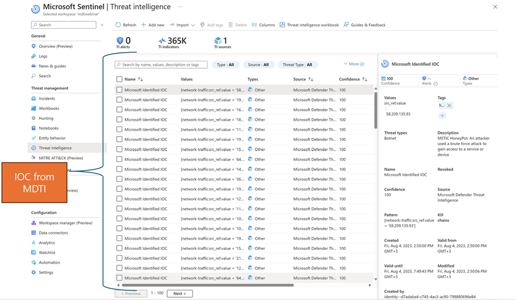Open the Import dropdown
This screenshot has width=516, height=300.
click(x=182, y=25)
